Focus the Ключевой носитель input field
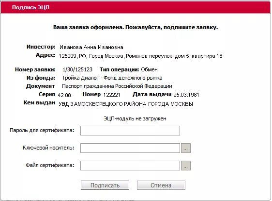Viewport: 272px width, 201px height. click(x=130, y=148)
